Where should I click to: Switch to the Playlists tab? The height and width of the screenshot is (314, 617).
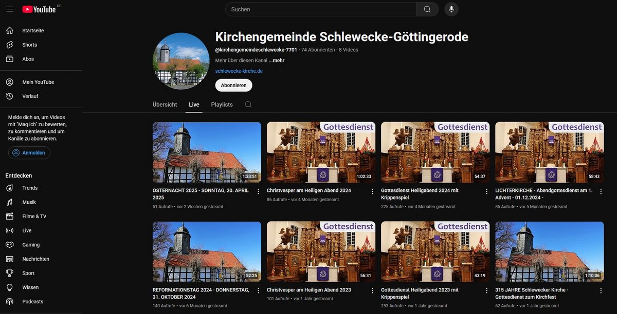click(222, 105)
